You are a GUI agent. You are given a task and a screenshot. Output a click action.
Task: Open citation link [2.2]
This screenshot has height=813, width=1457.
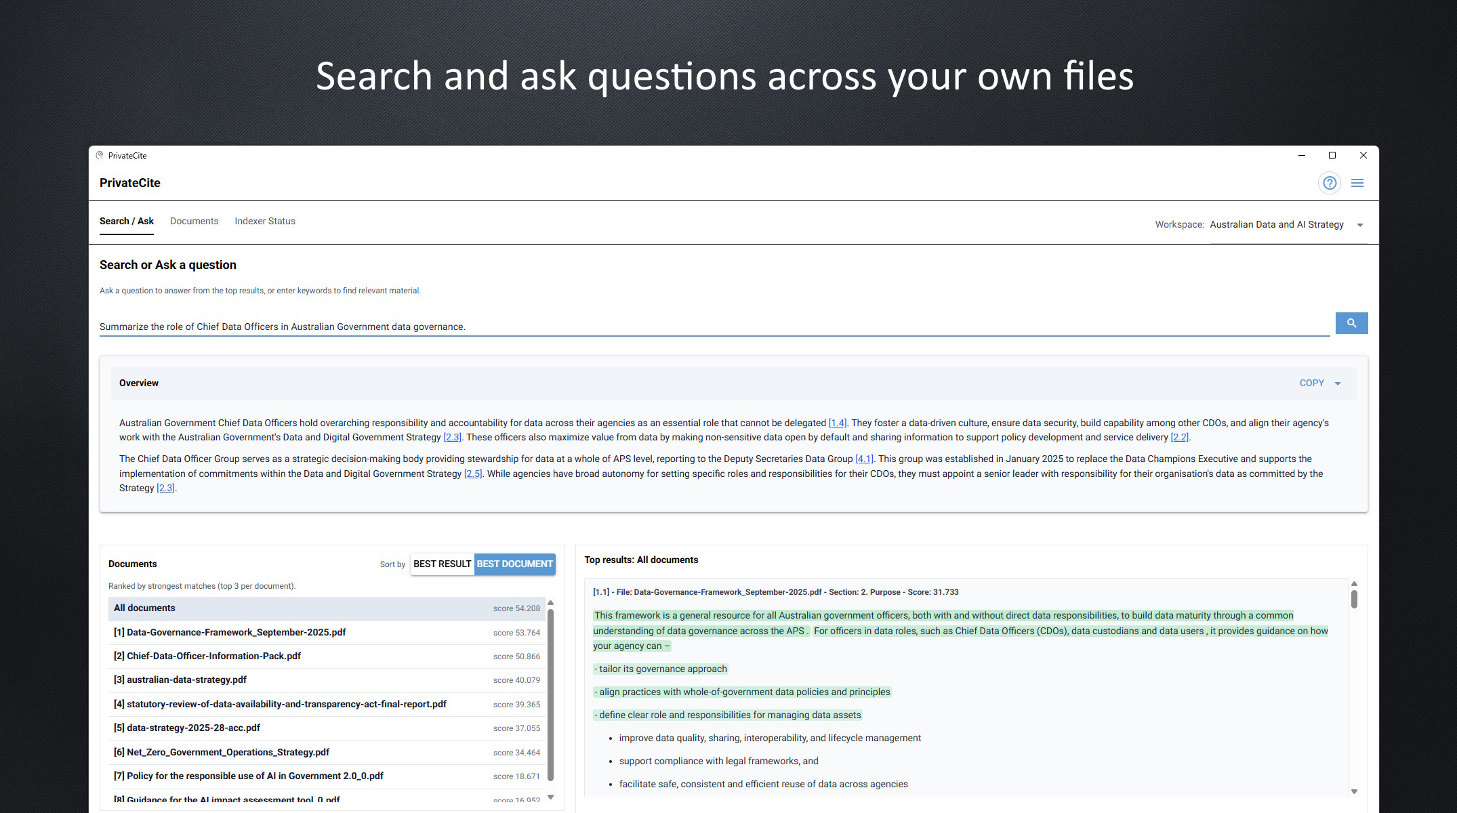click(x=1180, y=437)
